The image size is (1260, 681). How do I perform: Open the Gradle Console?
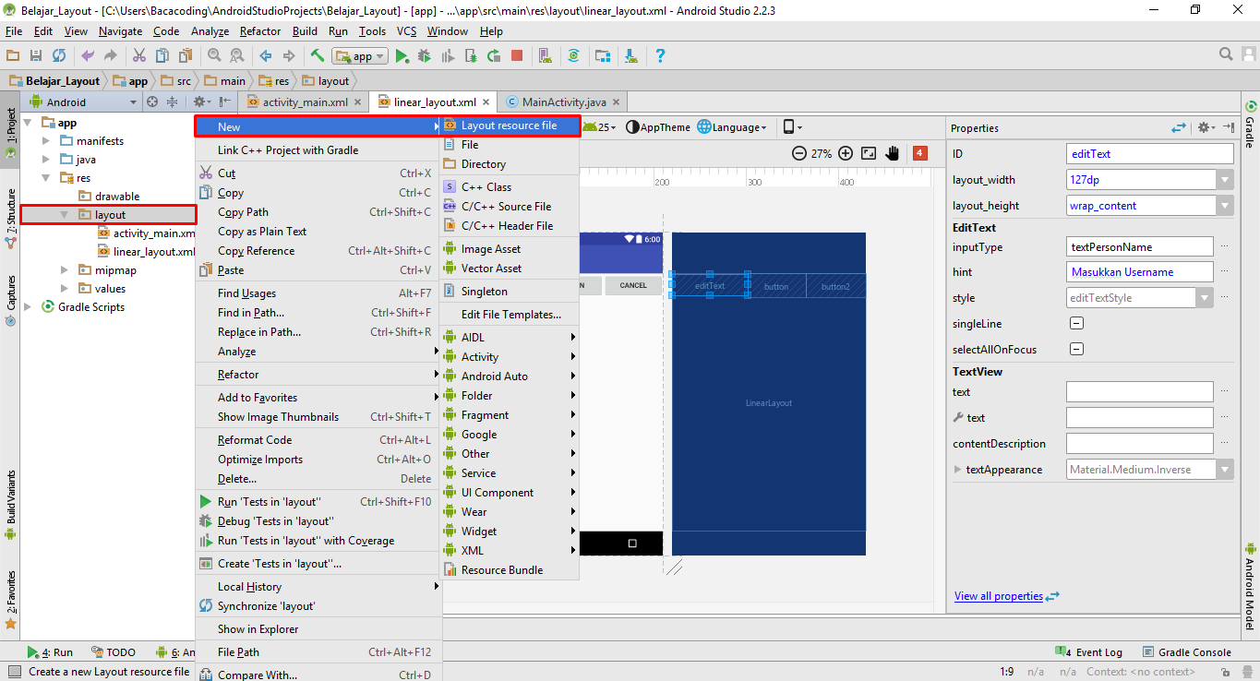point(1187,651)
